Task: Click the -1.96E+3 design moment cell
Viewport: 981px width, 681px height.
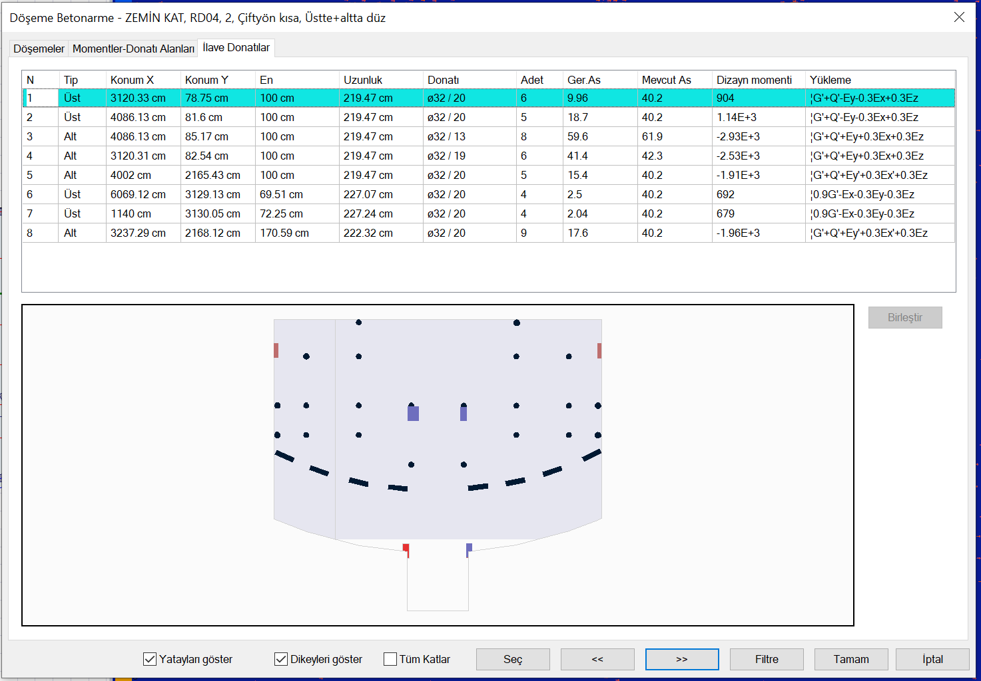Action: click(x=759, y=233)
